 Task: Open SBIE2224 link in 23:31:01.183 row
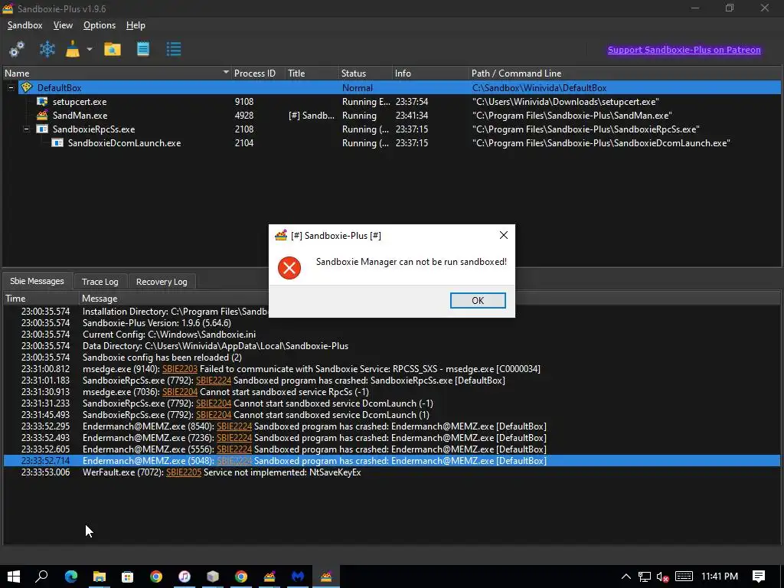tap(214, 381)
